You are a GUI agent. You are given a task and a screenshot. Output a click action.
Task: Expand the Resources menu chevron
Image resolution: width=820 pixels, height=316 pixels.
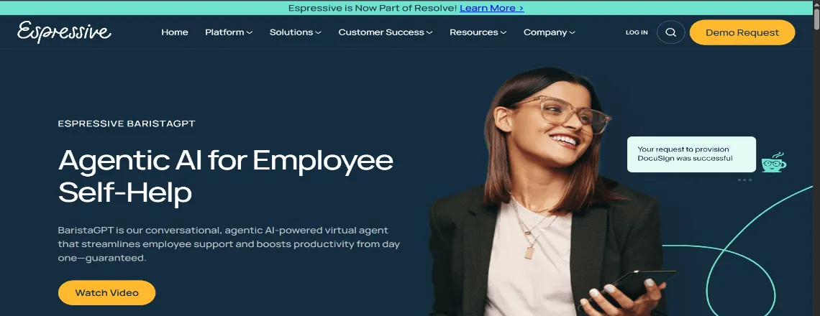point(503,32)
